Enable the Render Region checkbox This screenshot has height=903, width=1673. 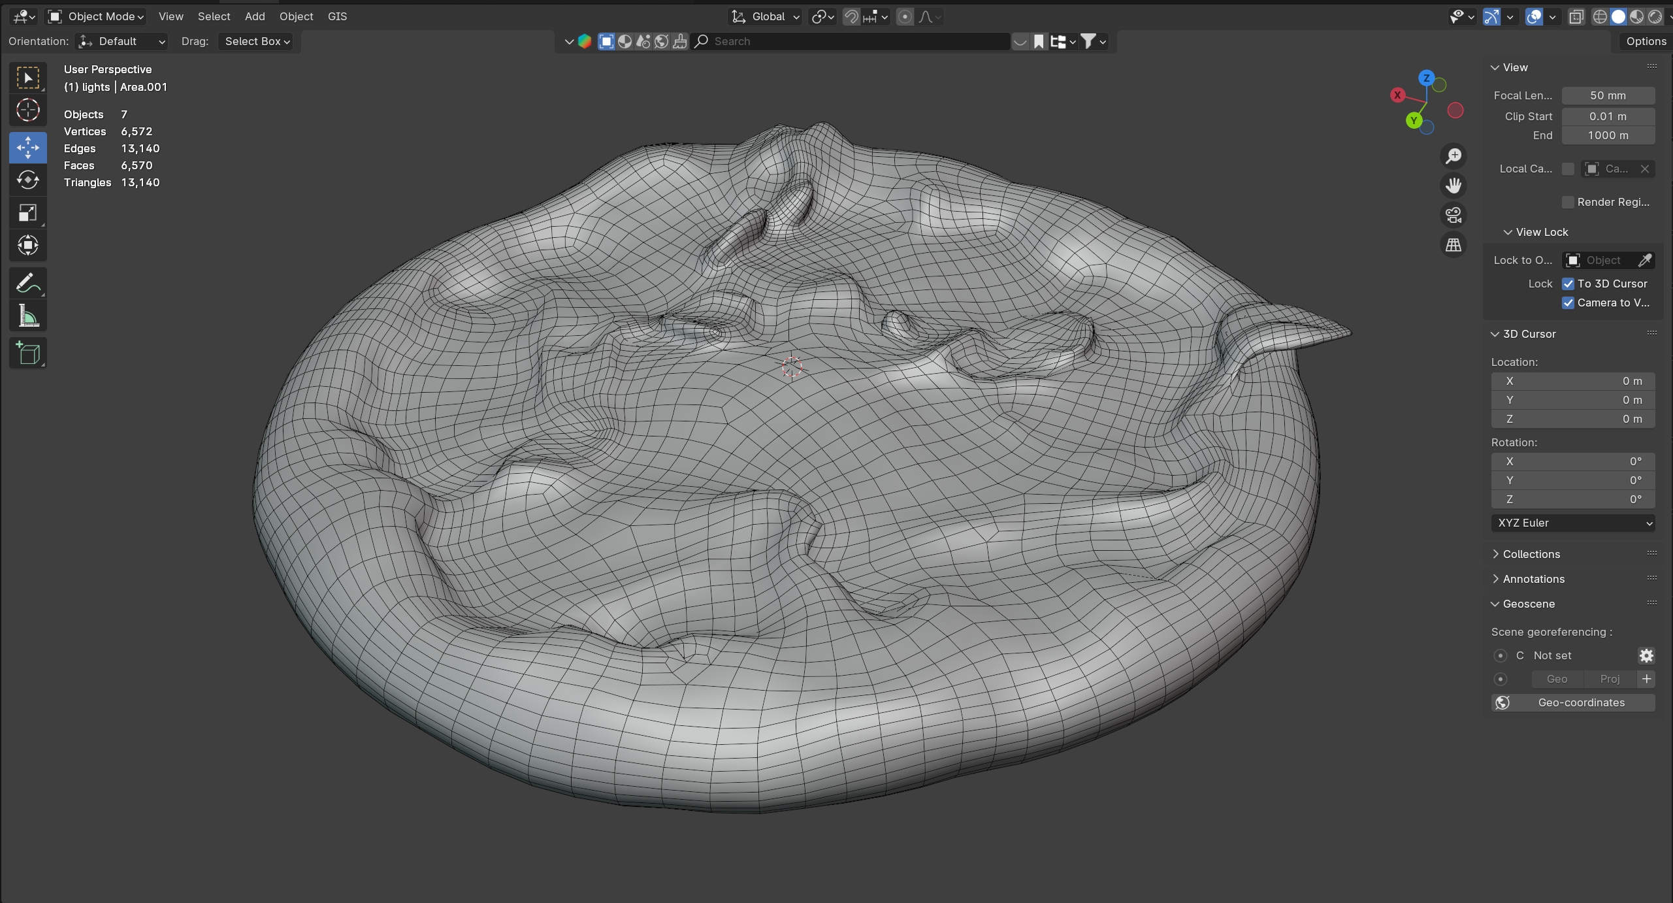(1568, 202)
